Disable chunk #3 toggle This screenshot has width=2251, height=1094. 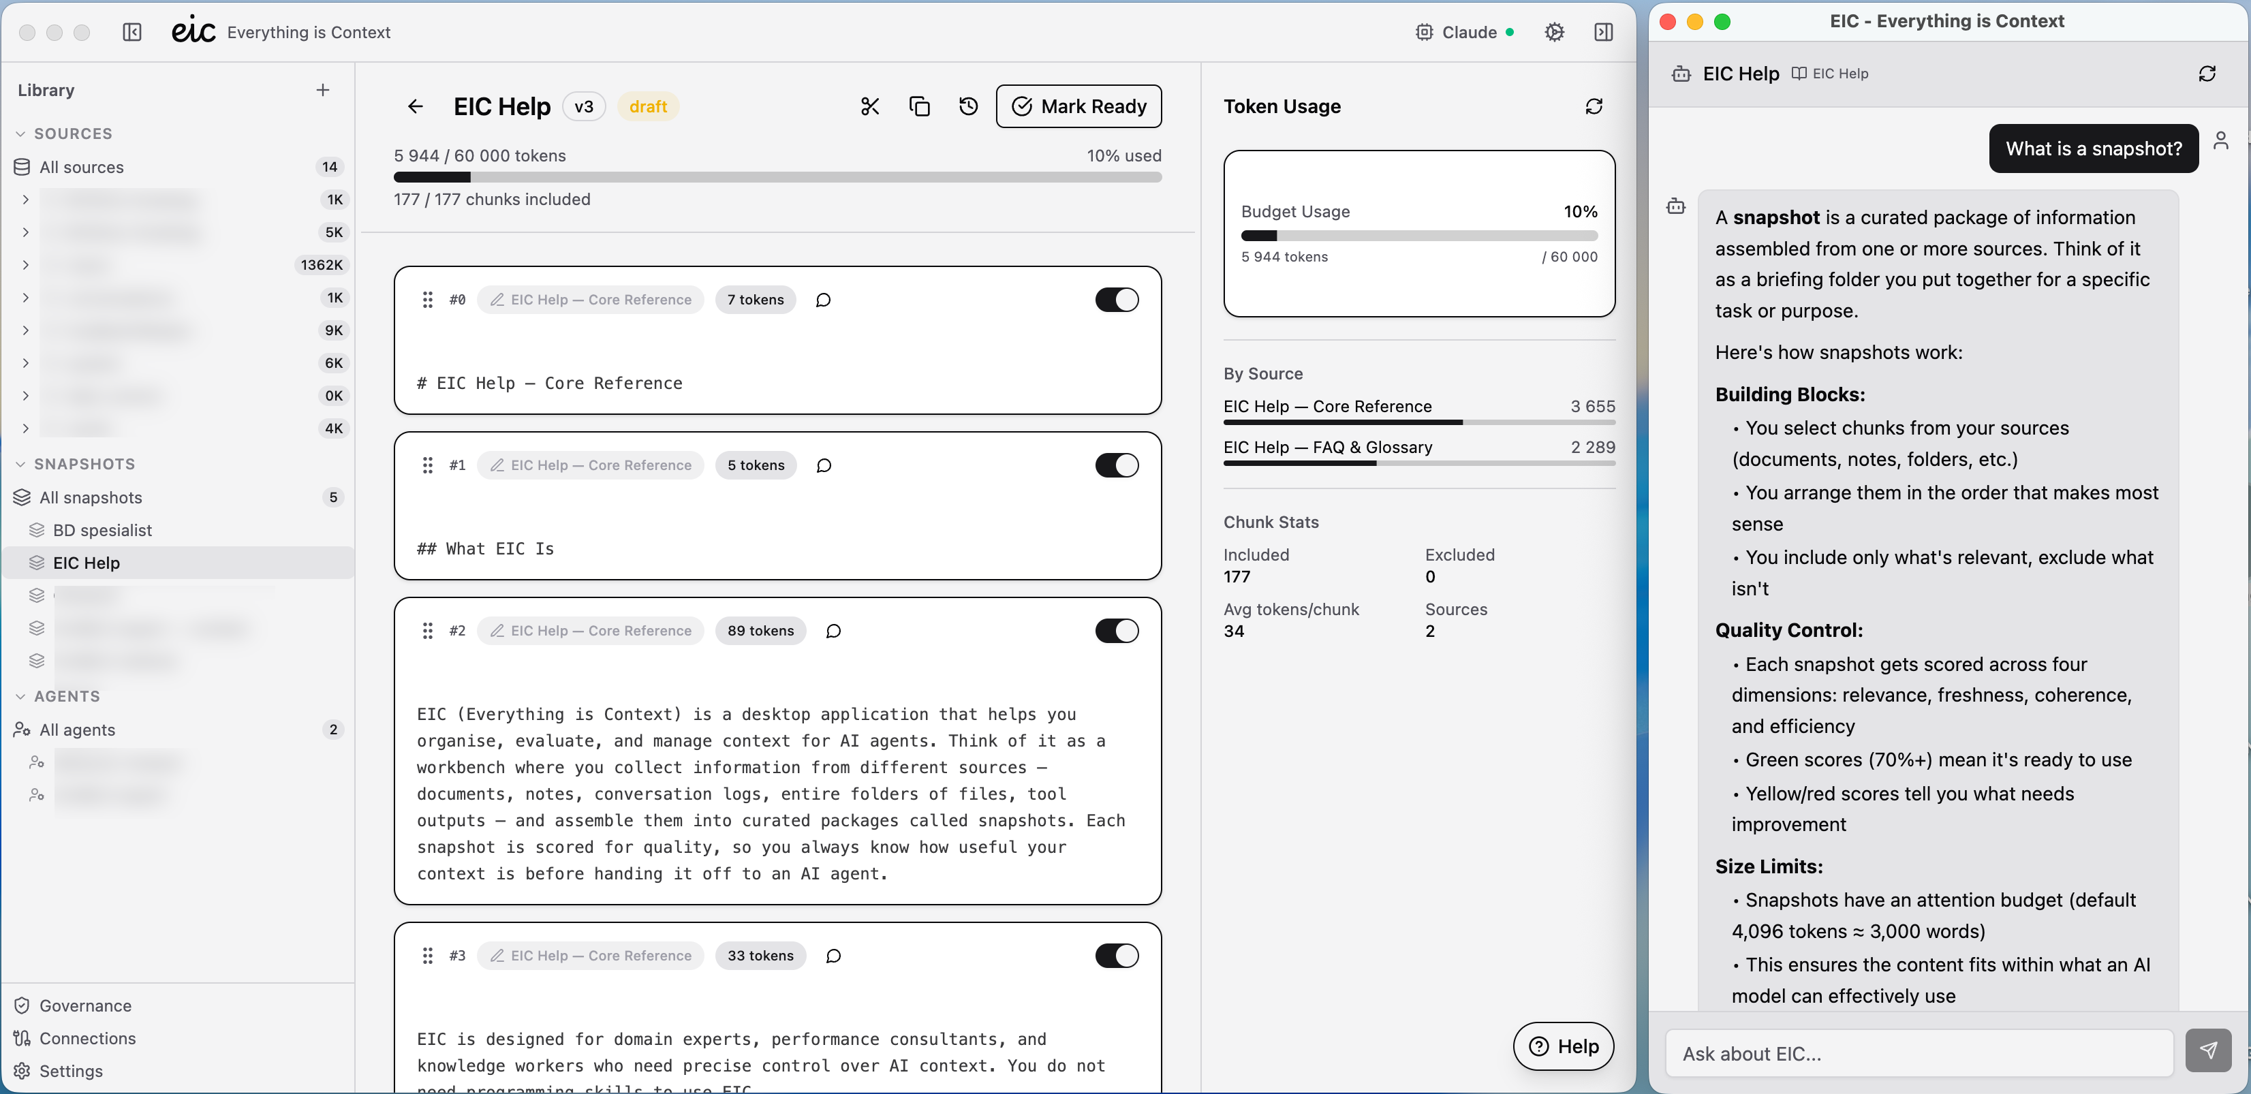click(x=1117, y=956)
